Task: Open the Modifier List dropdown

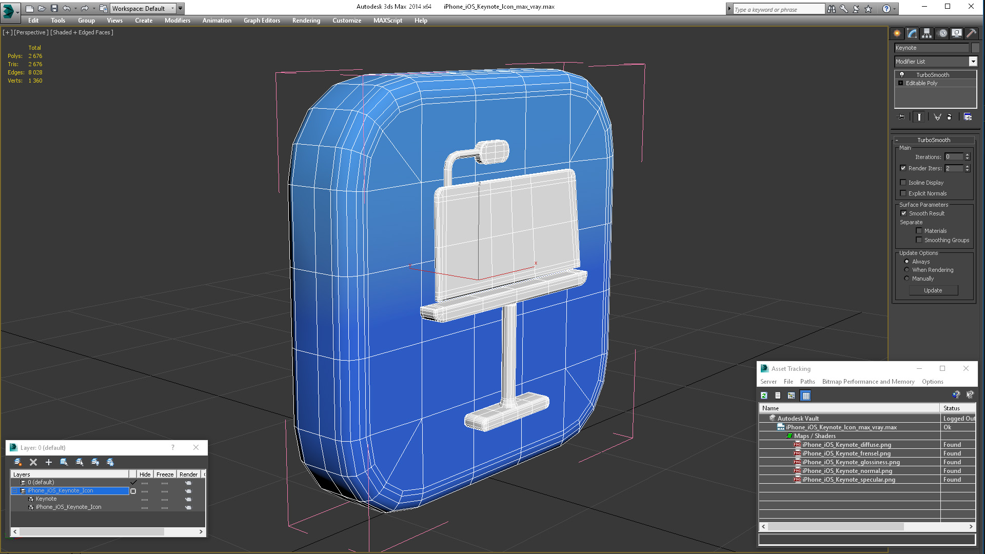Action: pos(973,61)
